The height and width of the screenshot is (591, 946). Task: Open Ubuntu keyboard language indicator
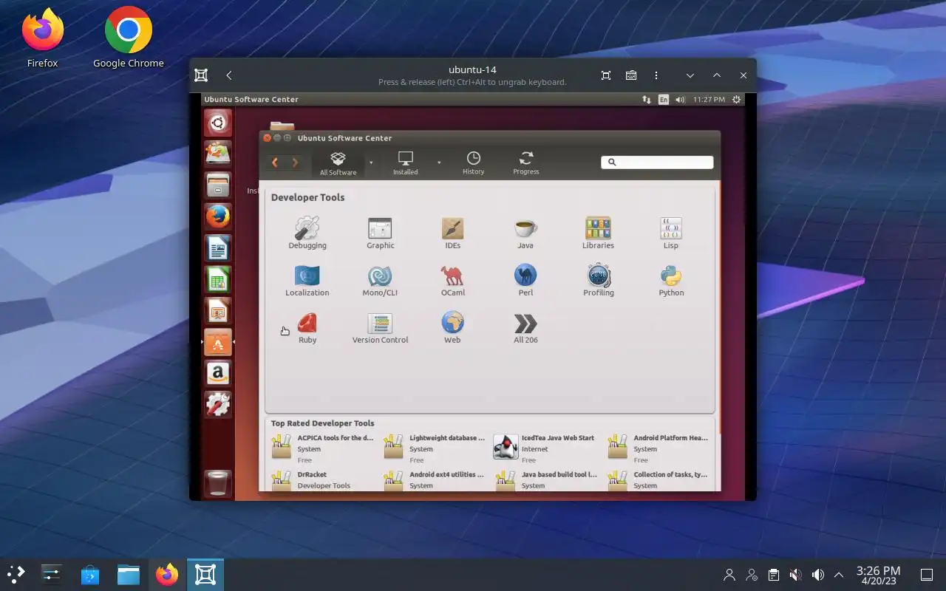[x=664, y=99]
